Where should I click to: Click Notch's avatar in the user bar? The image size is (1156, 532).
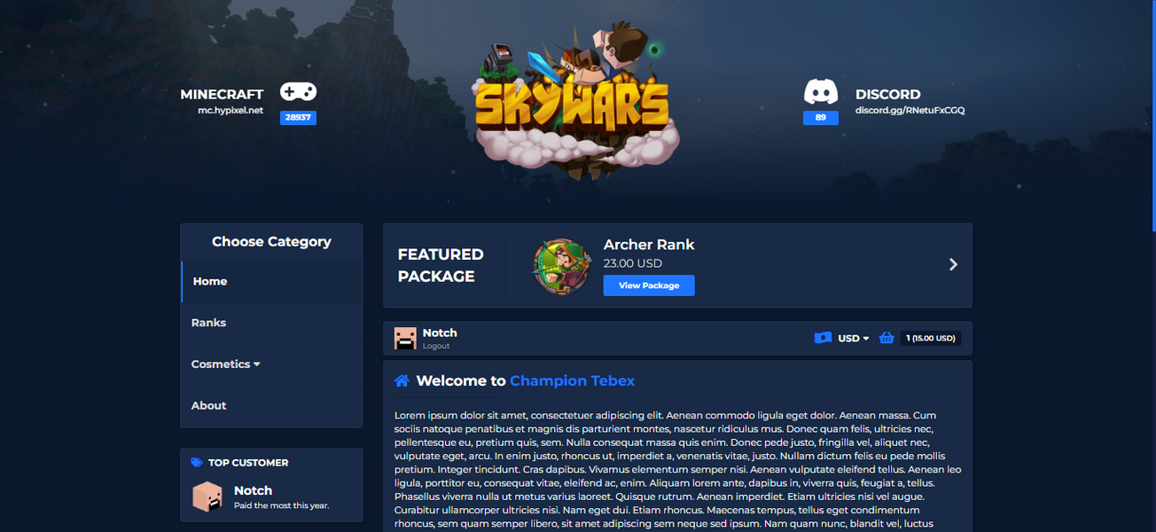405,338
